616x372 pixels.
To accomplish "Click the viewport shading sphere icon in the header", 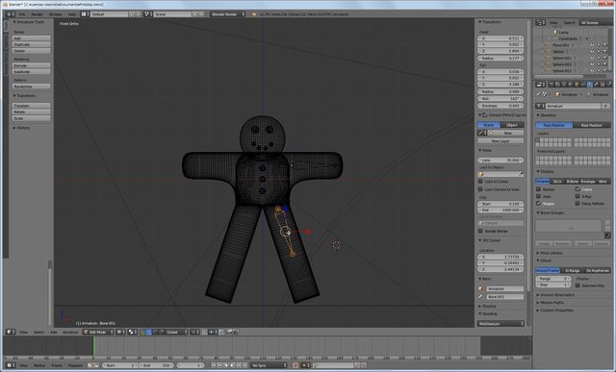I will pyautogui.click(x=119, y=332).
